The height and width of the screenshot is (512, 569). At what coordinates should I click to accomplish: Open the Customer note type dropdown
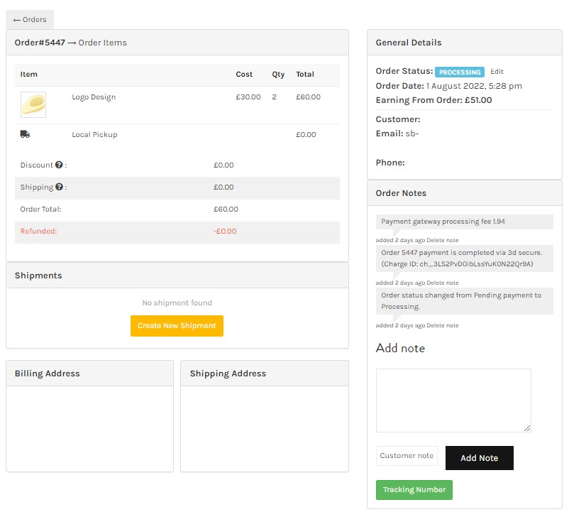pos(407,456)
